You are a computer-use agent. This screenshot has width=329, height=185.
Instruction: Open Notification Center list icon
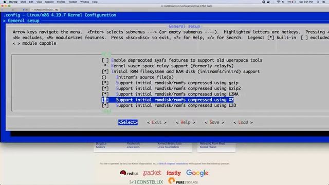coord(324,2)
